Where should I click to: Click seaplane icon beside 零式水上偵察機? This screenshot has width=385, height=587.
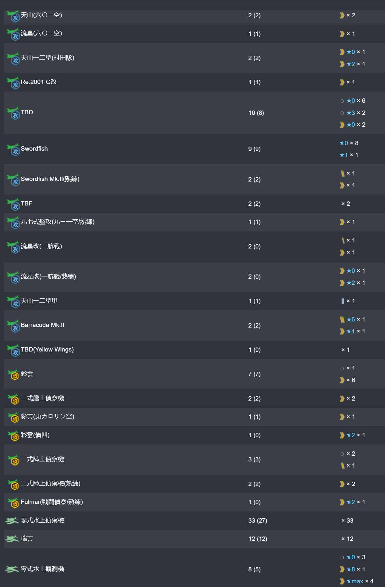[12, 520]
